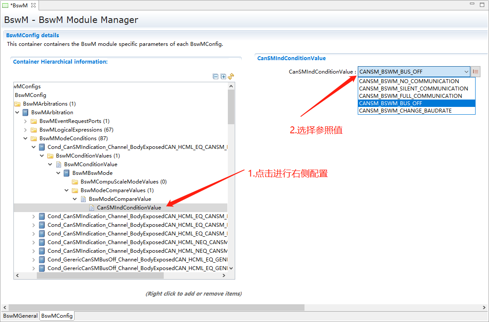Select the CanSMIndConditionValue tree item
489x322 pixels.
[129, 208]
